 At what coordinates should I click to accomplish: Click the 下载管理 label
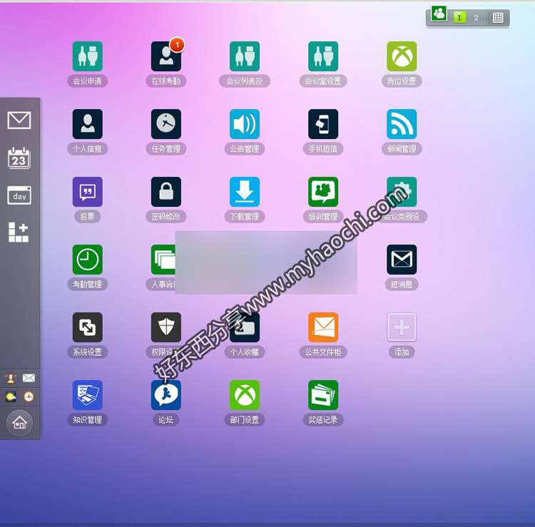pos(245,217)
